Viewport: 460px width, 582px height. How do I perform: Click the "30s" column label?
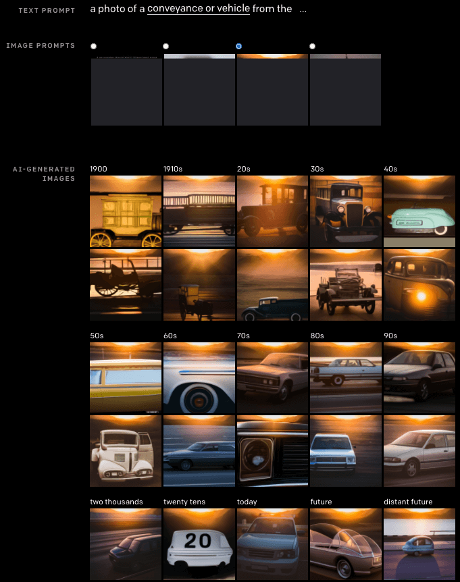click(317, 169)
